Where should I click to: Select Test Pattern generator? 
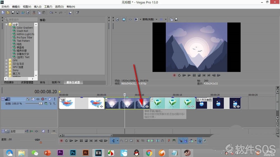click(23, 41)
